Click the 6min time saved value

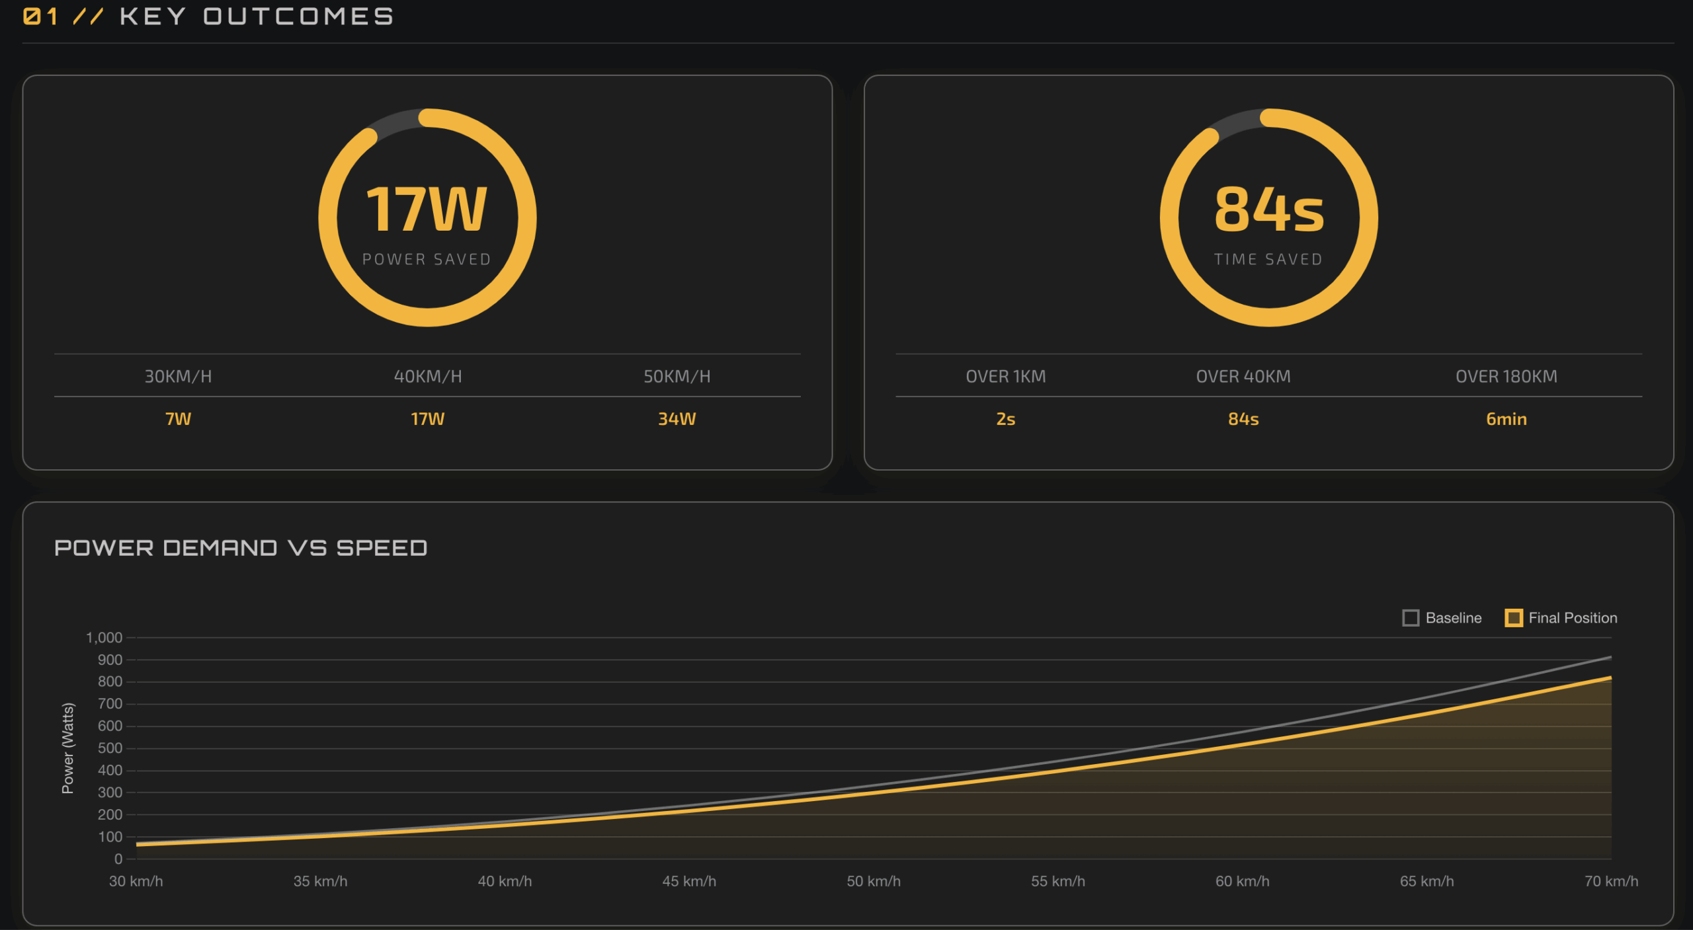[1506, 419]
